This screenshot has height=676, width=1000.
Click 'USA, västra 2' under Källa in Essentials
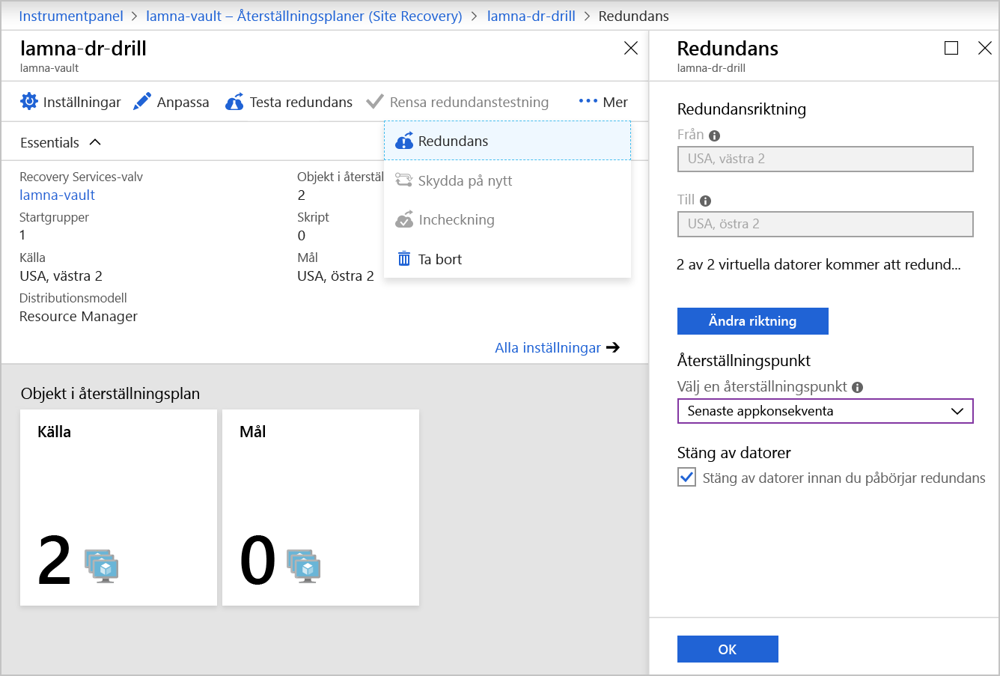coord(61,276)
